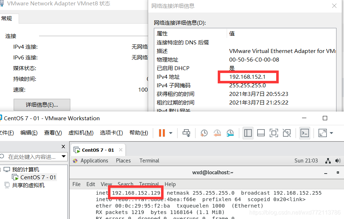Select the 获得租约的时间 row
The height and width of the screenshot is (219, 344).
(245, 94)
